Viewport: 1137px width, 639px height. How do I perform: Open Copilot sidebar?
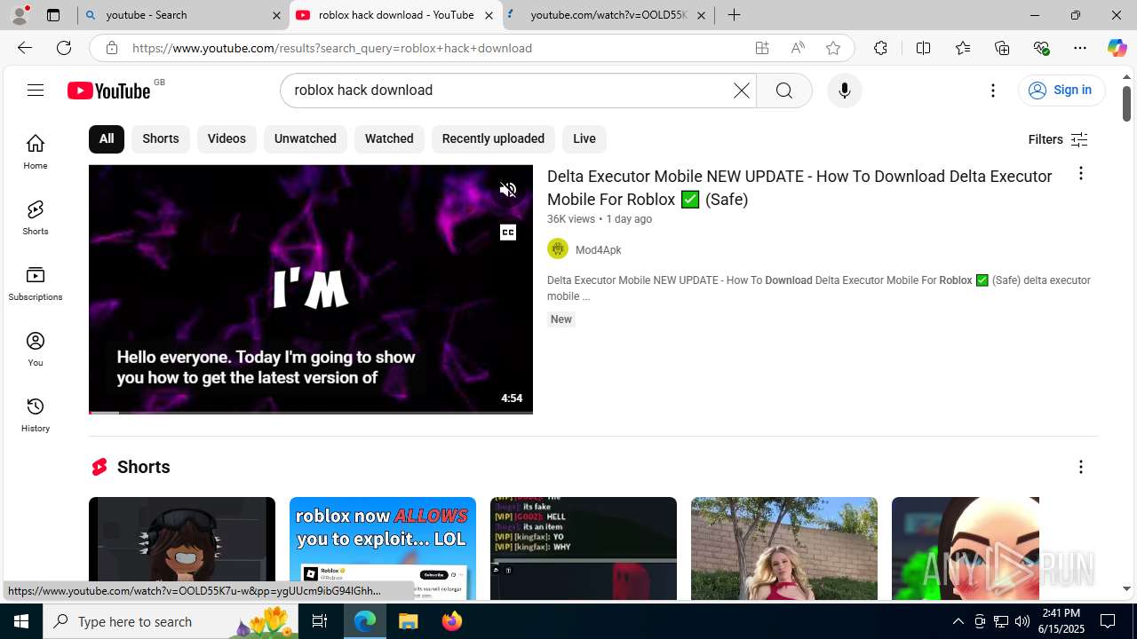pos(1117,48)
